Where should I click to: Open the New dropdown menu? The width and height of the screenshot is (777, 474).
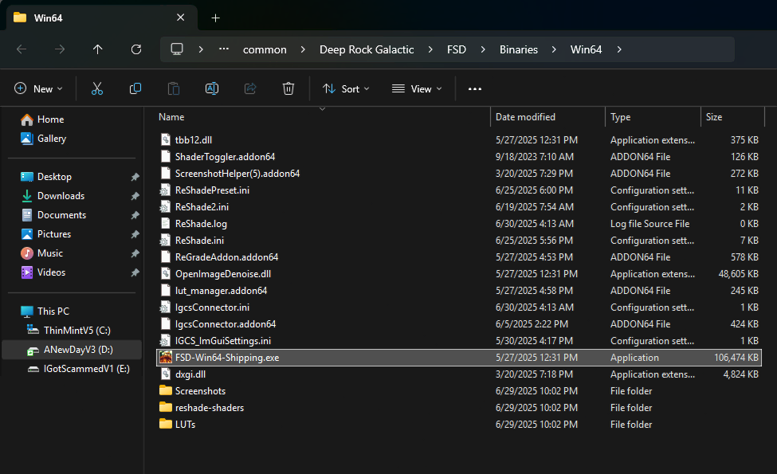[39, 88]
